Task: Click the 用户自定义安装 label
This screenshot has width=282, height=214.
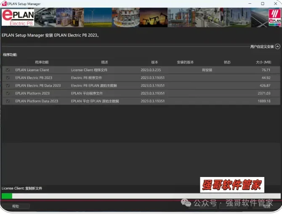Action: coord(262,47)
